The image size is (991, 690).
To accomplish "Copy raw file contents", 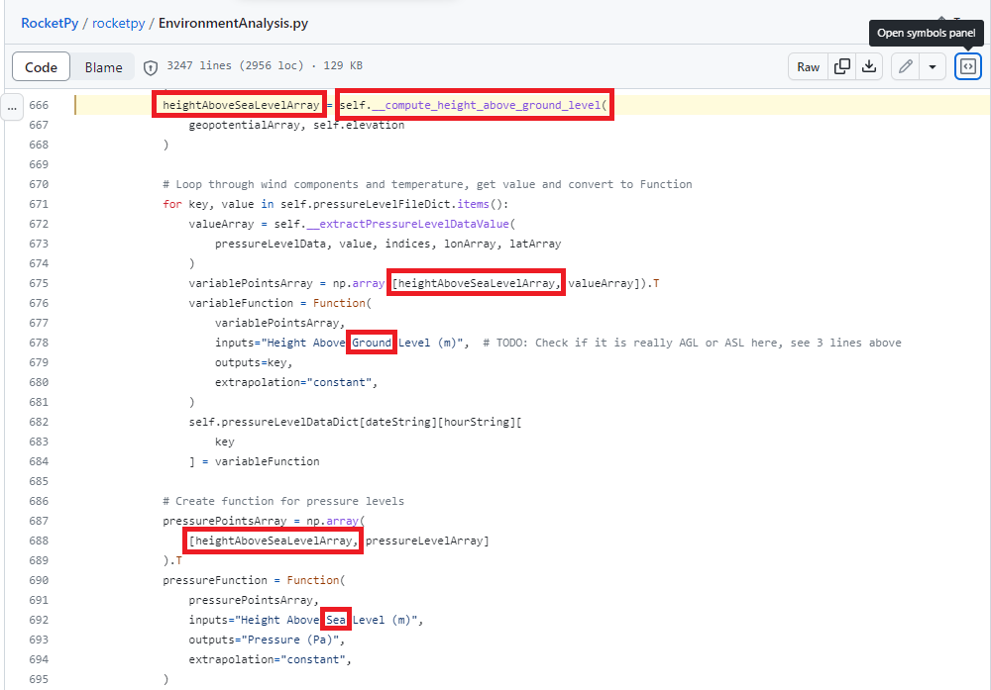I will 843,66.
